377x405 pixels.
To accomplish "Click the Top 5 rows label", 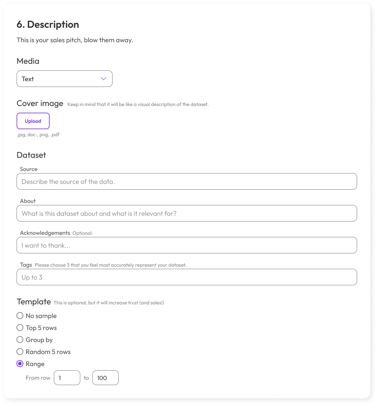I will click(x=41, y=328).
